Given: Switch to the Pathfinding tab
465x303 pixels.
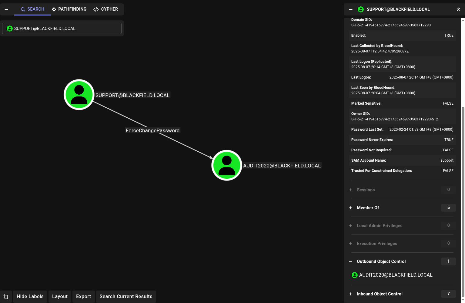Looking at the screenshot, I should pyautogui.click(x=69, y=9).
